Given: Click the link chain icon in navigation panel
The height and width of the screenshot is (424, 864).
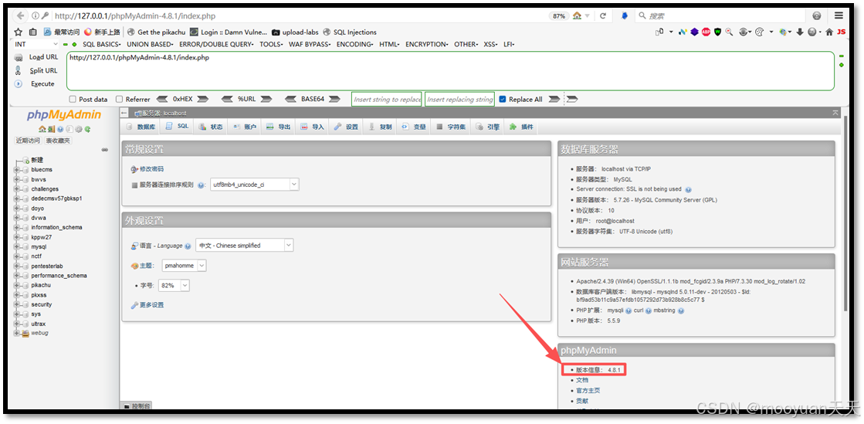Looking at the screenshot, I should click(x=105, y=150).
